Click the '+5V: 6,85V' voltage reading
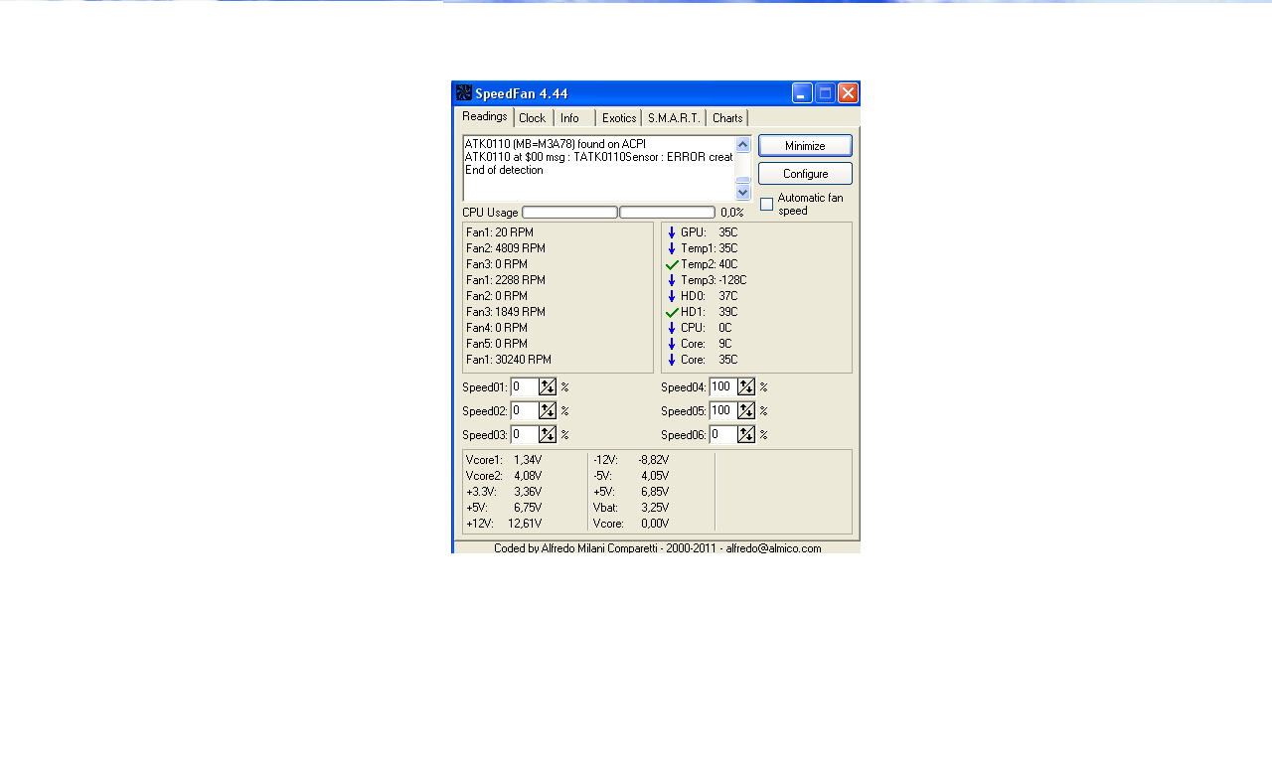The width and height of the screenshot is (1272, 763). (631, 492)
